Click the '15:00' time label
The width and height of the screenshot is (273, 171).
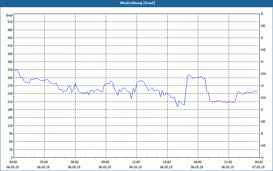166,162
